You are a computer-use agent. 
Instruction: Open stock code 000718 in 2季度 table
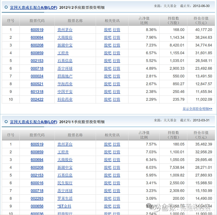tap(37, 69)
